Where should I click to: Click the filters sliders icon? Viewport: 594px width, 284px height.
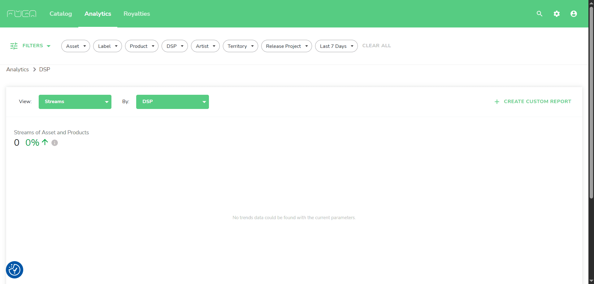pos(14,46)
